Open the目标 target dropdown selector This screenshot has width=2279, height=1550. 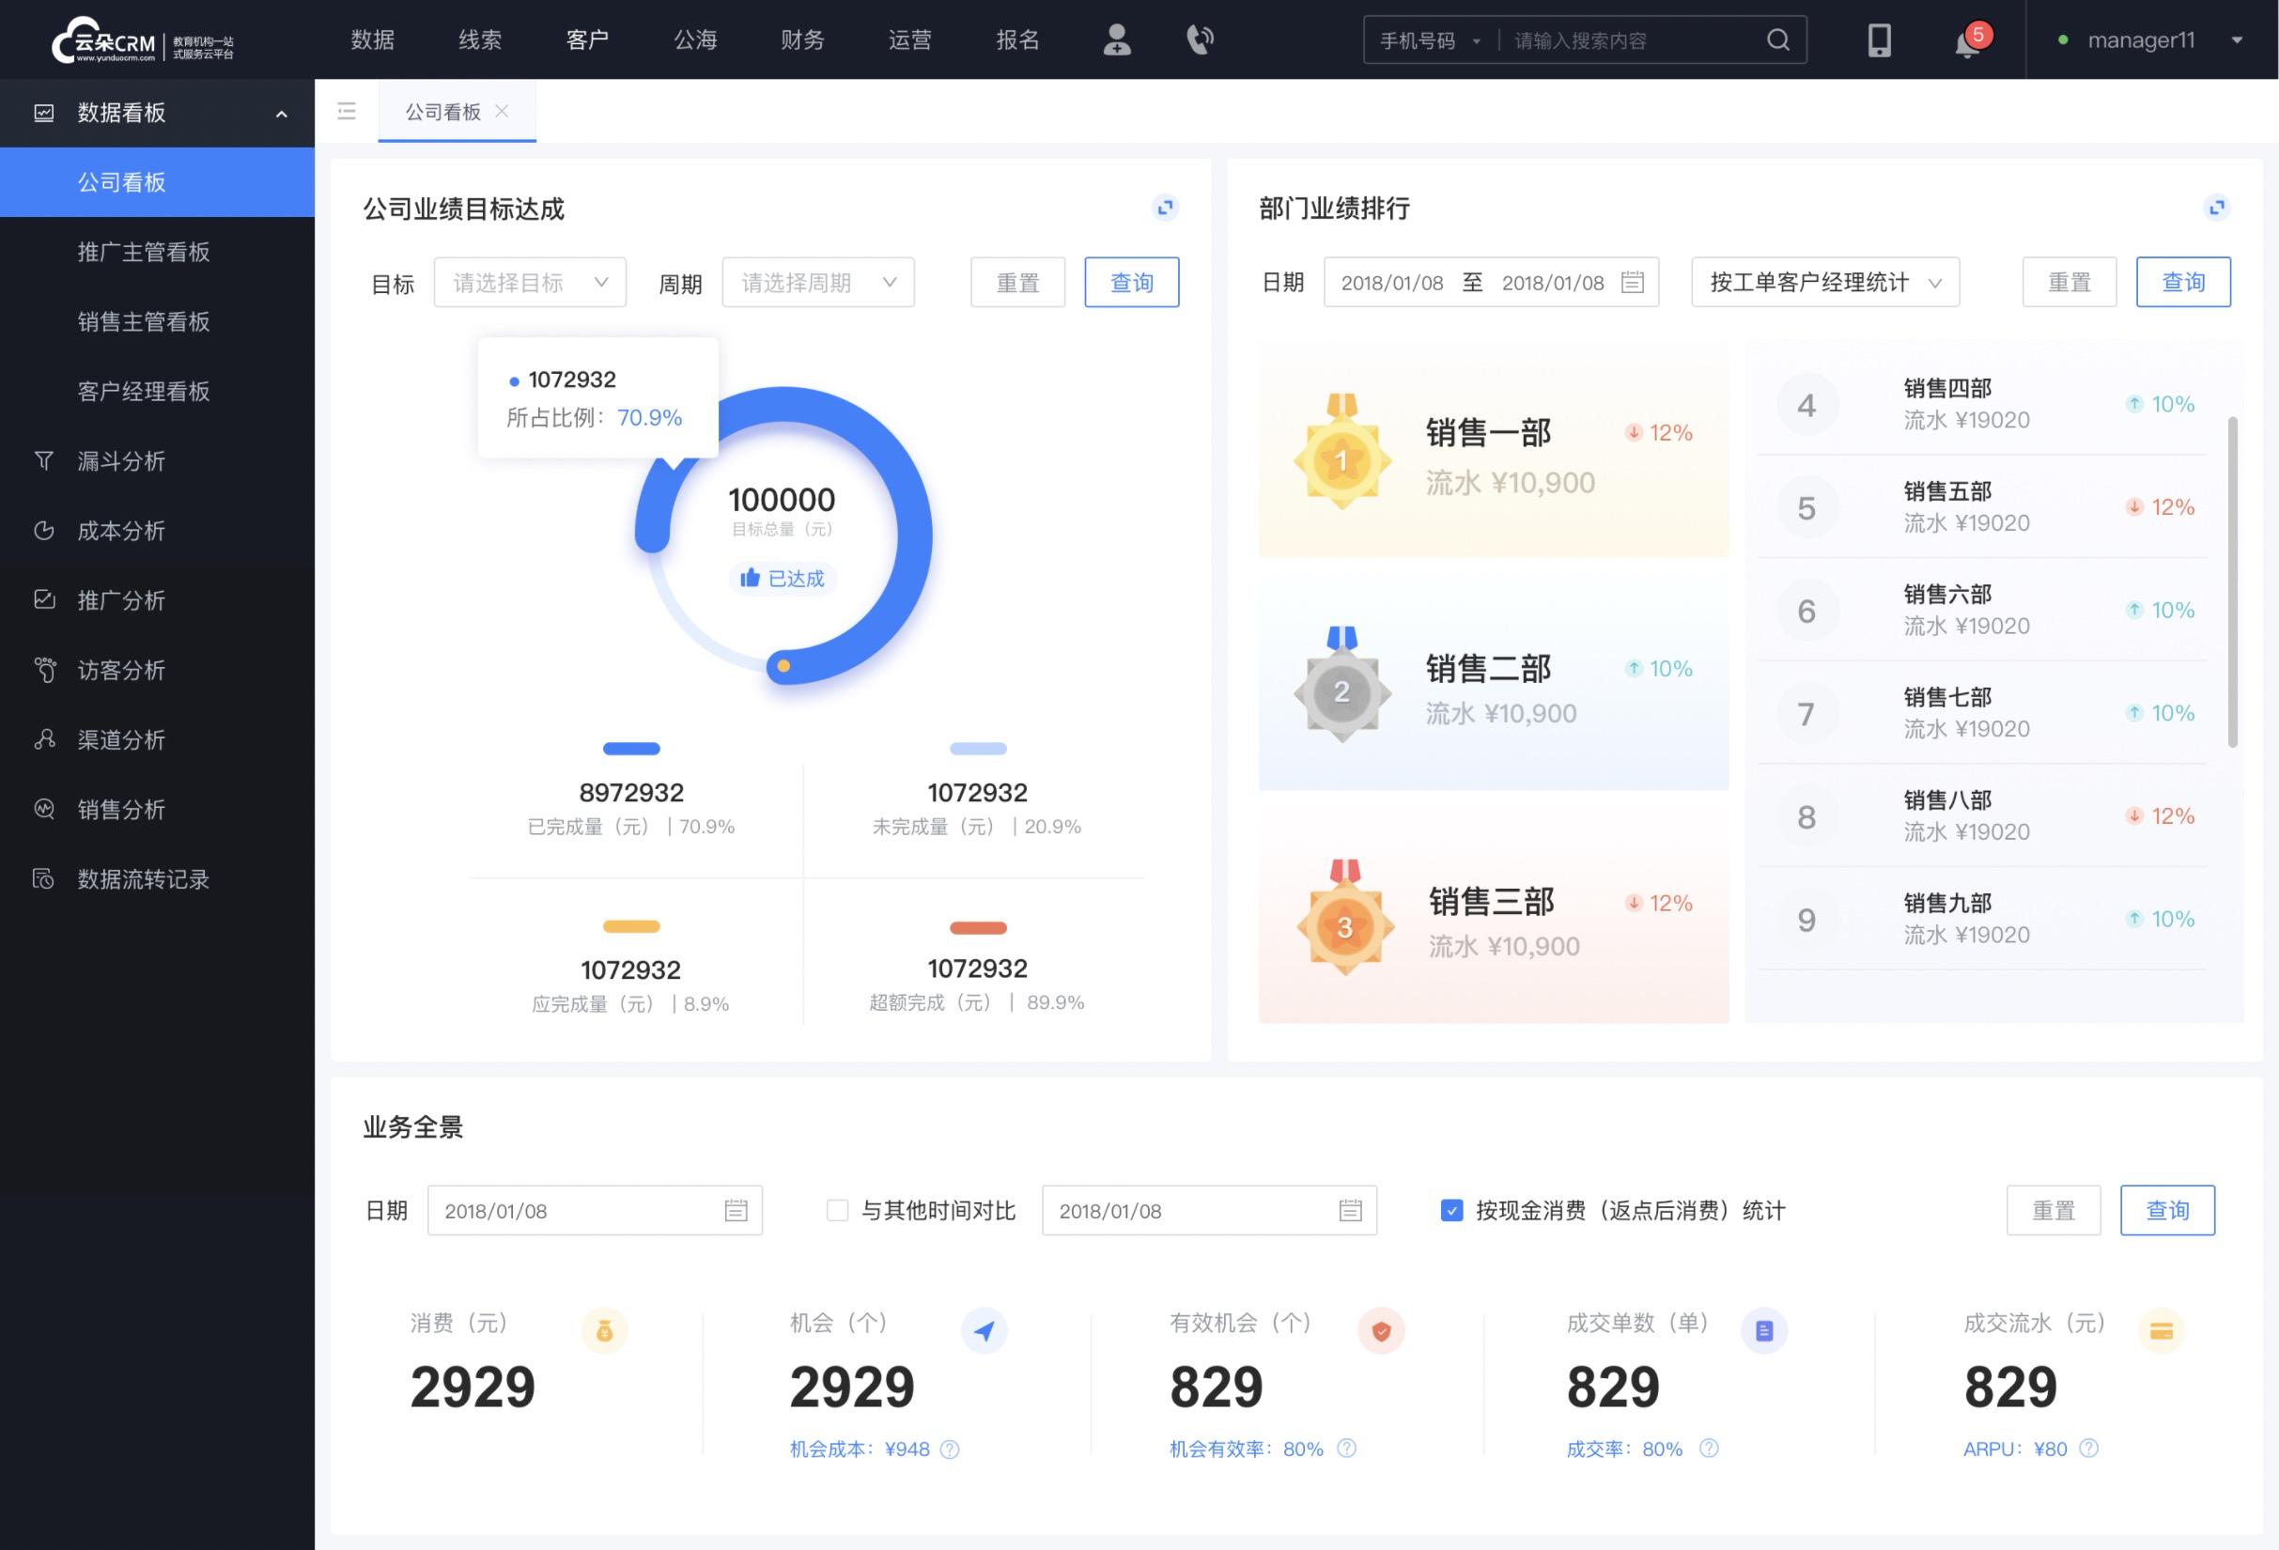(529, 282)
